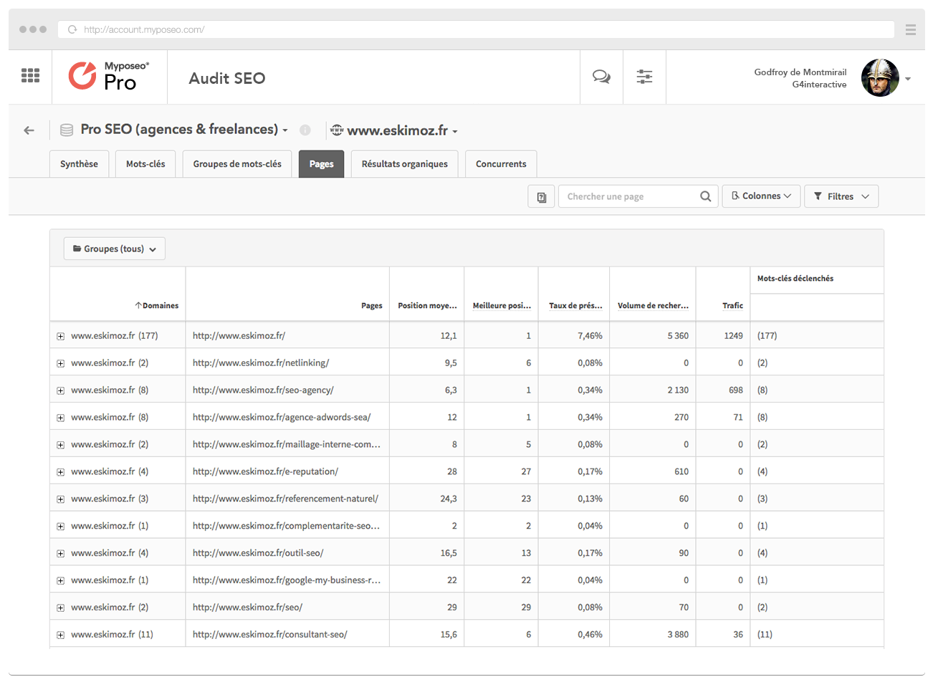Open the Résultats organiques tab
Screen dimensions: 933x682
point(404,164)
